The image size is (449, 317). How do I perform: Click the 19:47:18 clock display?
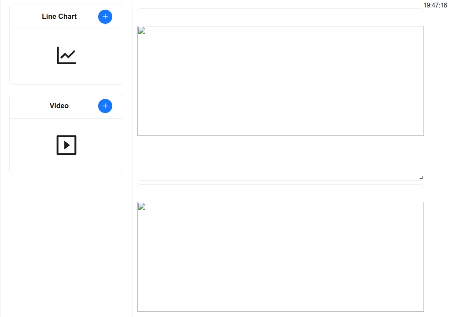[x=435, y=5]
